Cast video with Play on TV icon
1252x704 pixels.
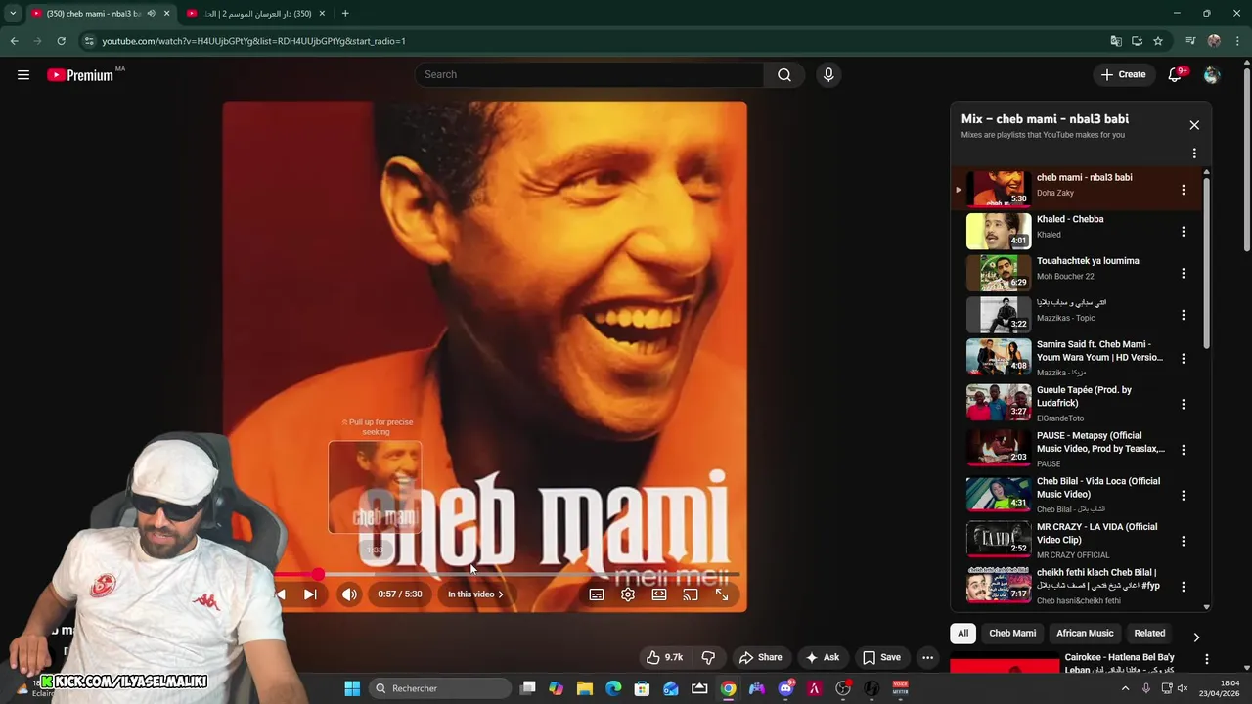pyautogui.click(x=691, y=594)
